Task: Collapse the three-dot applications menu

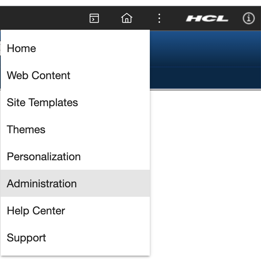Action: pos(159,18)
